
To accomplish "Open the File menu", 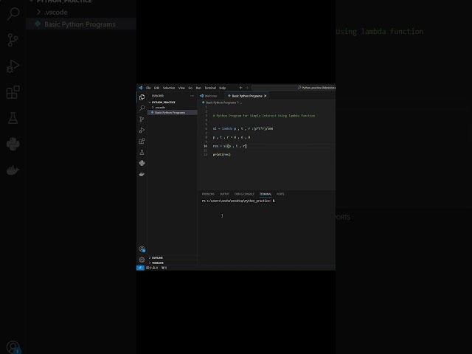I will coord(148,88).
